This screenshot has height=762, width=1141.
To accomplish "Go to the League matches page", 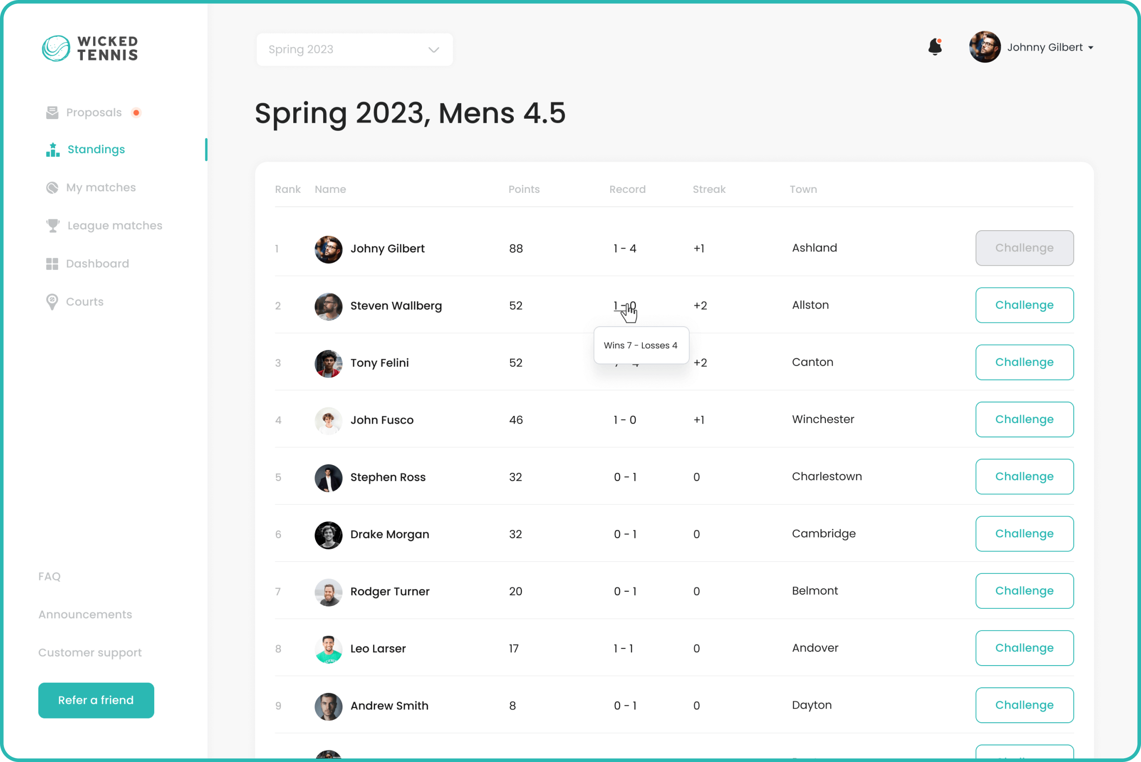I will click(115, 225).
